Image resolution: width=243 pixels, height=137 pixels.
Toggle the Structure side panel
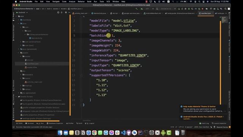tap(14, 85)
